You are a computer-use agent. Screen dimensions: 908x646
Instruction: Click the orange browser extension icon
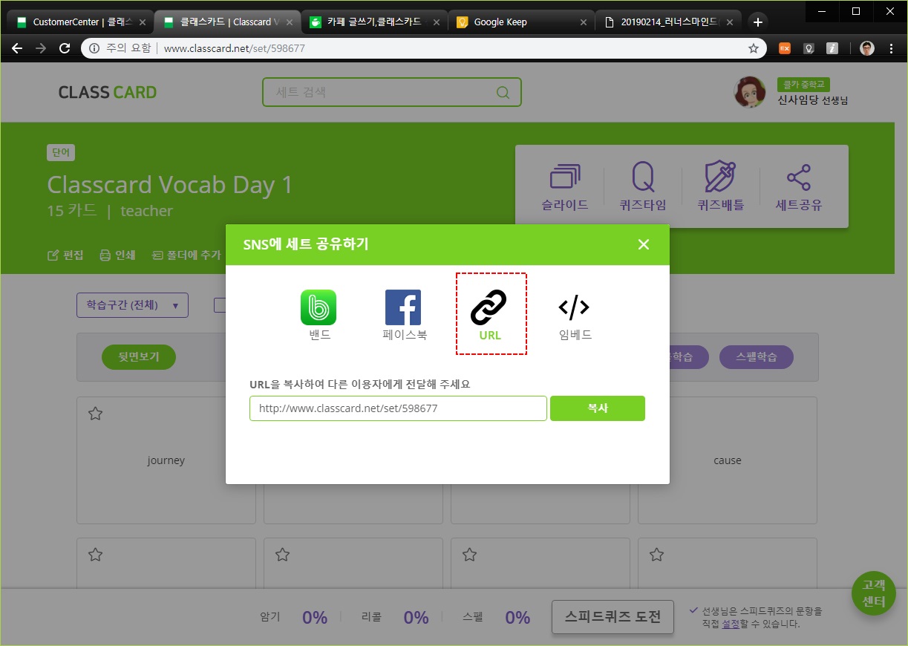tap(784, 48)
